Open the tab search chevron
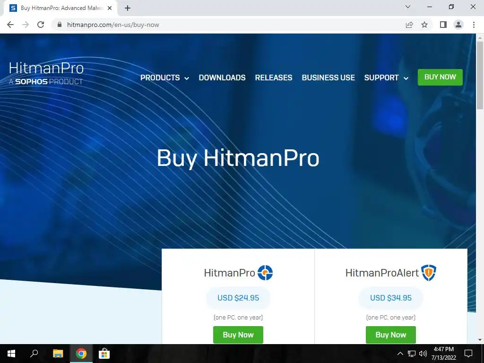The image size is (484, 363). tap(408, 7)
